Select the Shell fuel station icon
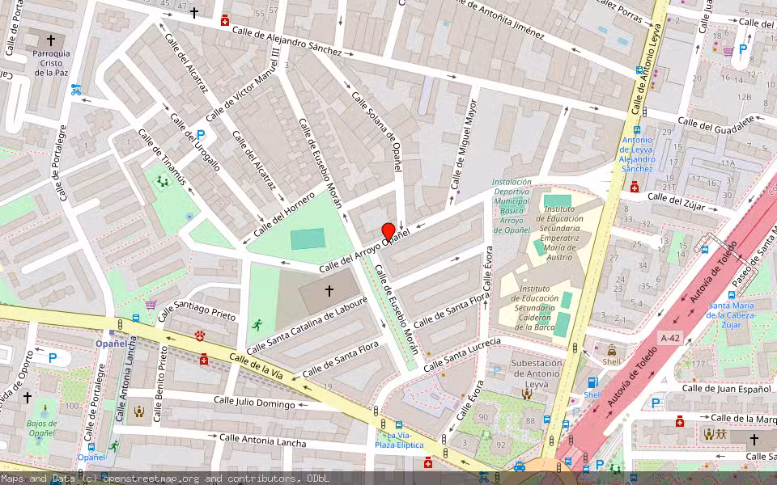Screen dimensions: 777x485 (x=592, y=382)
